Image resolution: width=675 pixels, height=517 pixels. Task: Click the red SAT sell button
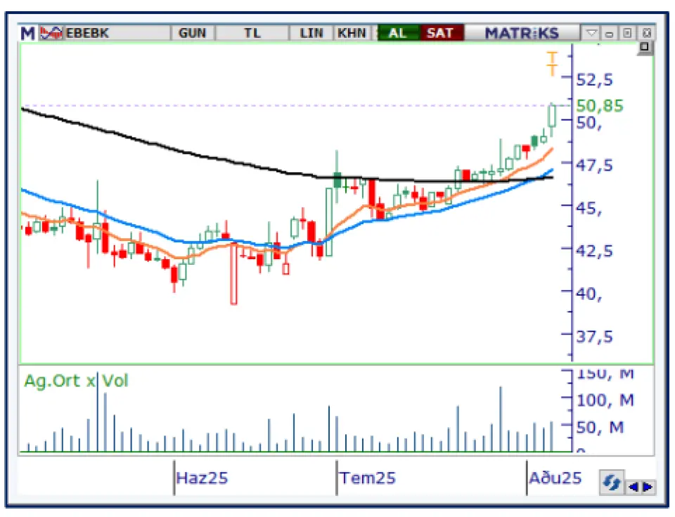click(x=441, y=33)
